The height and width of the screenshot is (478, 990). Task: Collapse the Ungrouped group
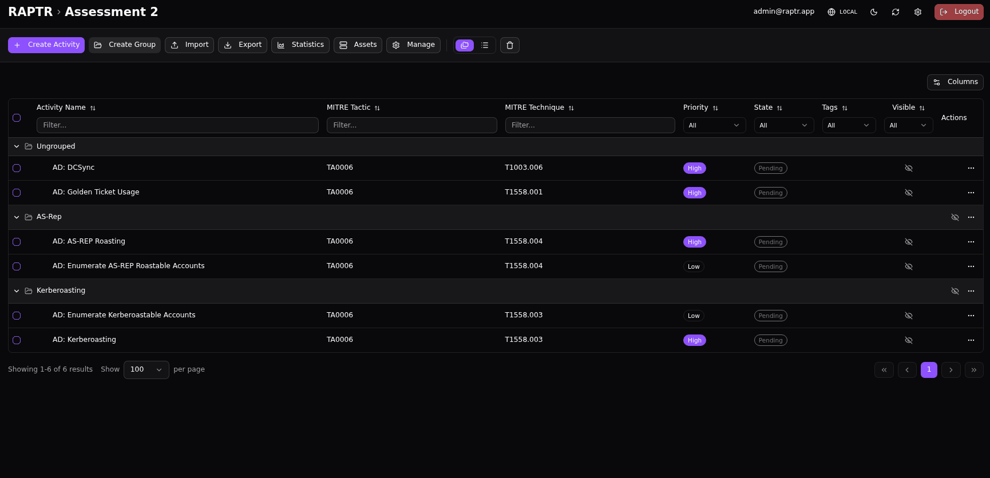tap(17, 146)
